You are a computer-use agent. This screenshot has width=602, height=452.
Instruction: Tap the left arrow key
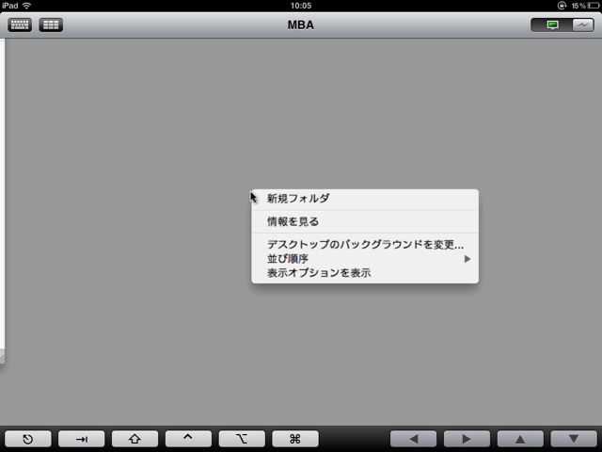pos(413,439)
